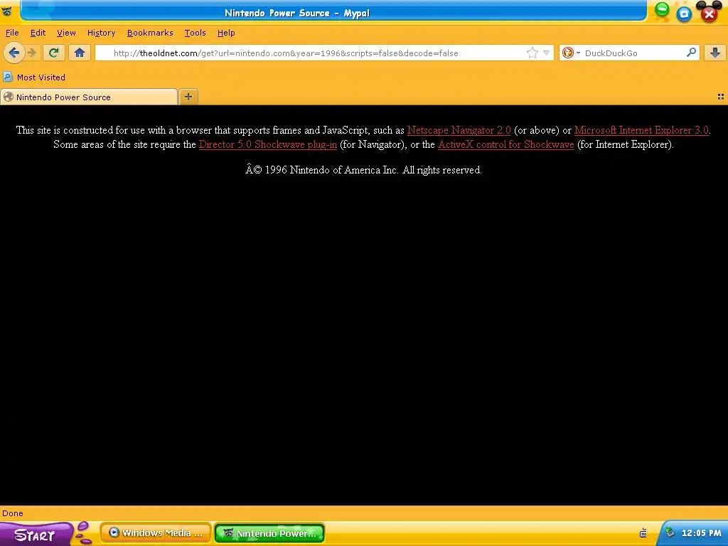
Task: Select the Nintendo Power Source tab
Action: point(89,97)
